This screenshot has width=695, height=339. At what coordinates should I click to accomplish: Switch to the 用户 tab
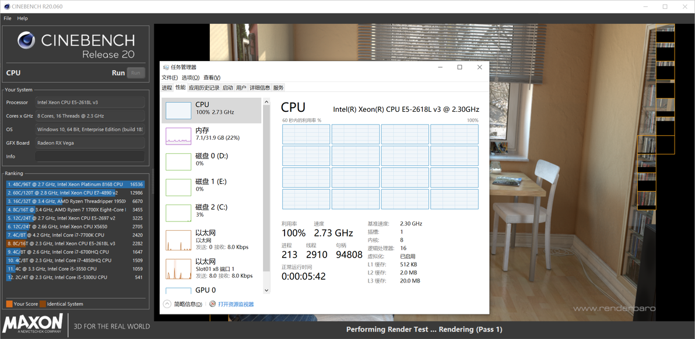(241, 87)
